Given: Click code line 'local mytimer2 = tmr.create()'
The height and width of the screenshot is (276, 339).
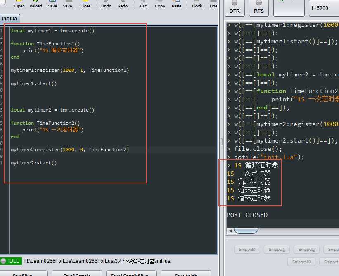Looking at the screenshot, I should (52, 110).
